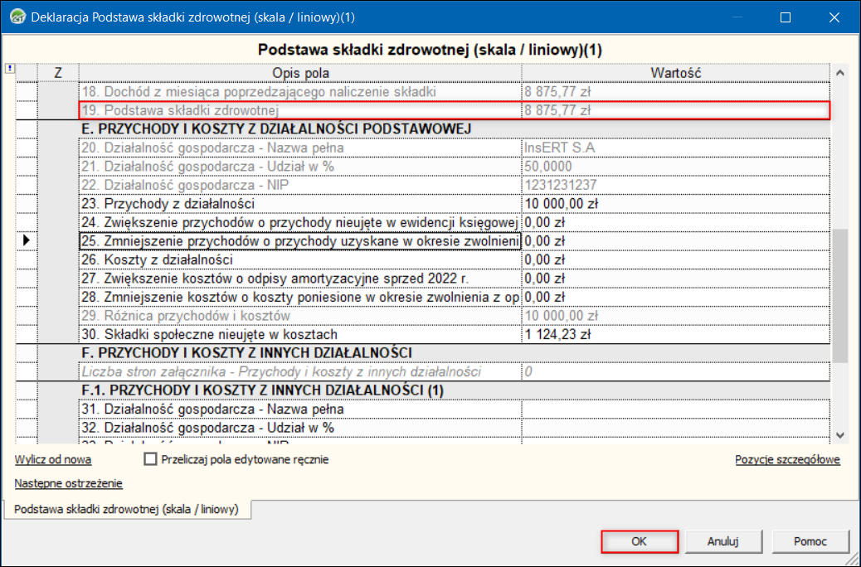This screenshot has height=567, width=861.
Task: Select row 23. Przychody z działalności label
Action: [x=300, y=204]
